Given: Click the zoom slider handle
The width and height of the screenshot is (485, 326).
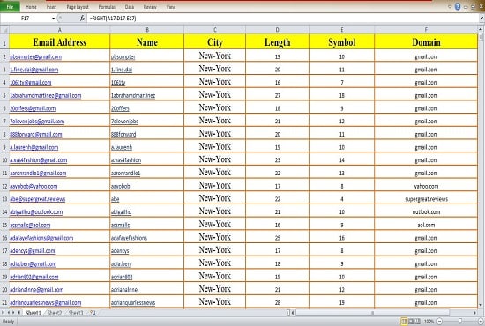Looking at the screenshot, I should coord(460,322).
